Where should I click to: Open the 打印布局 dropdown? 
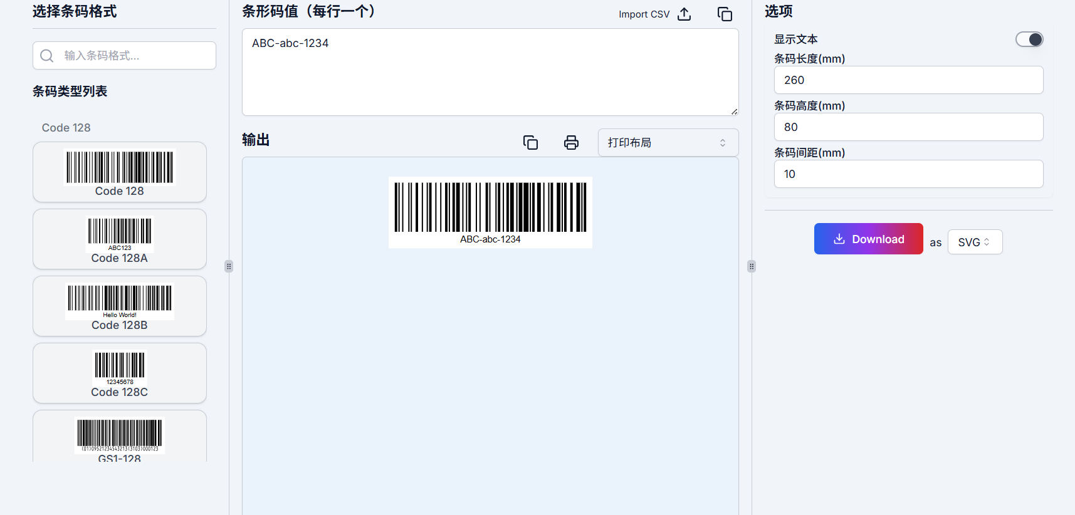tap(668, 142)
